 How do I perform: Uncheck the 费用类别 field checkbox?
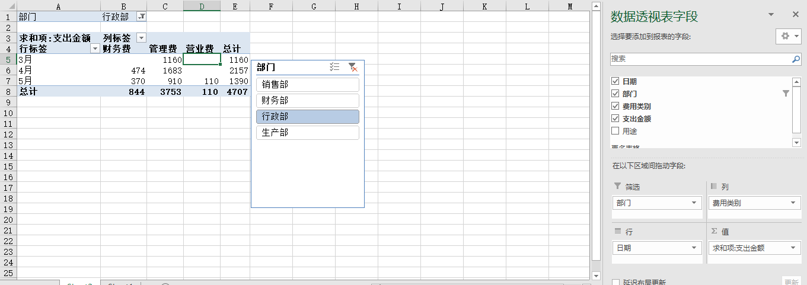[615, 106]
